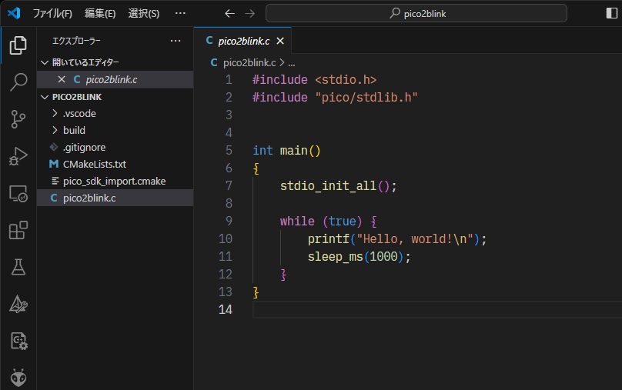This screenshot has width=622, height=390.
Task: Open CMakeLists.txt file
Action: pos(115,164)
